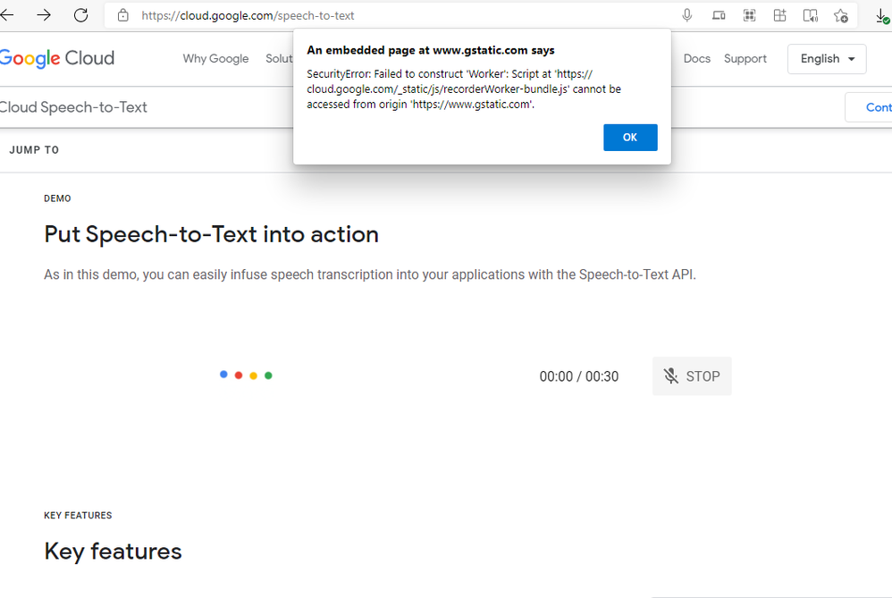Click the 'Key features' heading

(x=114, y=552)
